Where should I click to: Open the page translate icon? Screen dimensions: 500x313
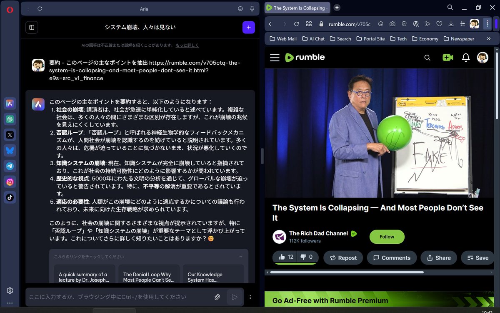416,24
